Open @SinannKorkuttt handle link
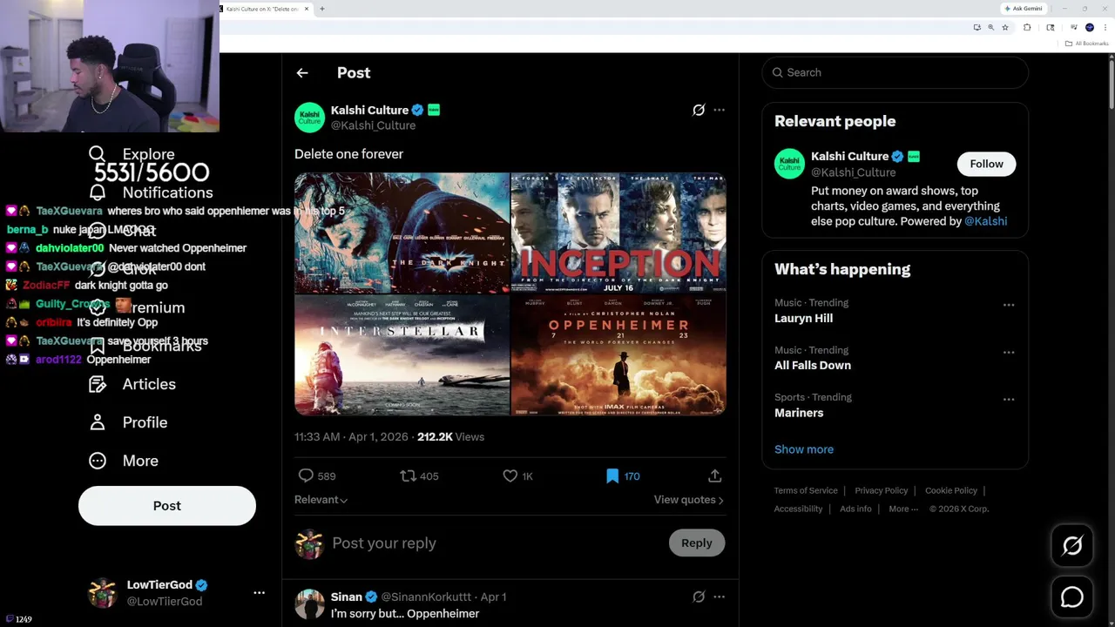 (x=428, y=597)
